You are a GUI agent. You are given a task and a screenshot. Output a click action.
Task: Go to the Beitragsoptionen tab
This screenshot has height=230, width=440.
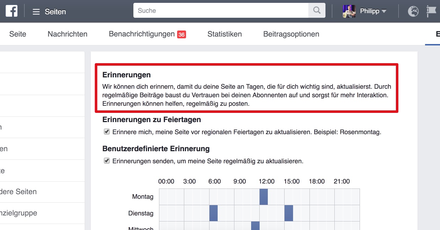291,34
